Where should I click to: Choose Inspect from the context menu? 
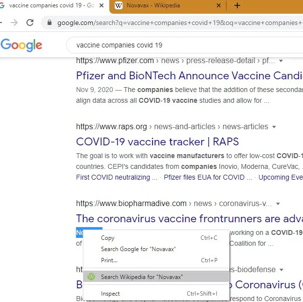tap(156, 294)
